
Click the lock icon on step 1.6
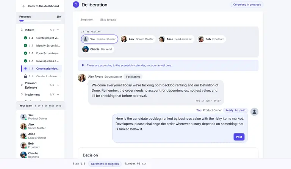(x=25, y=76)
